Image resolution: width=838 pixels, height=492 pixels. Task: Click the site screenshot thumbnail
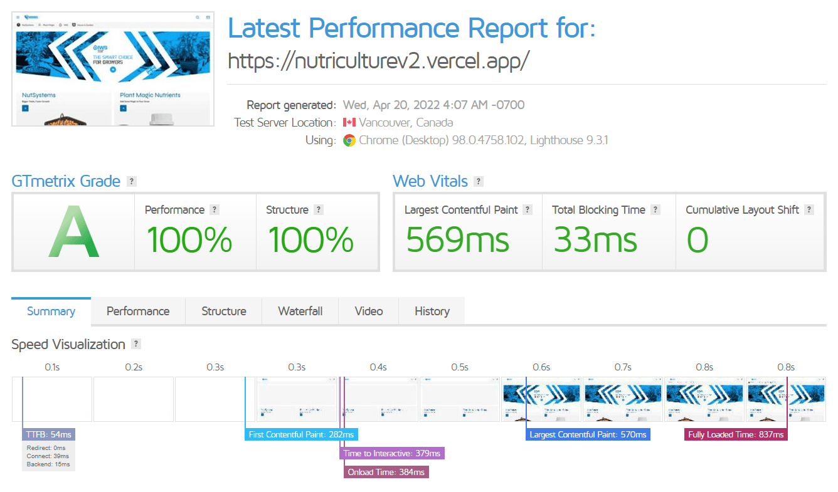(x=113, y=68)
